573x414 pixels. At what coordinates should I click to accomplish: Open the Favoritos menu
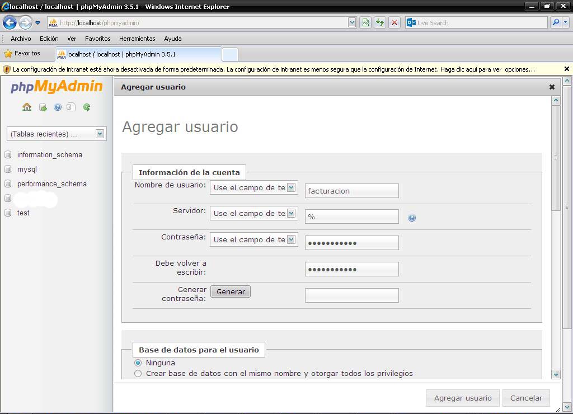tap(97, 39)
